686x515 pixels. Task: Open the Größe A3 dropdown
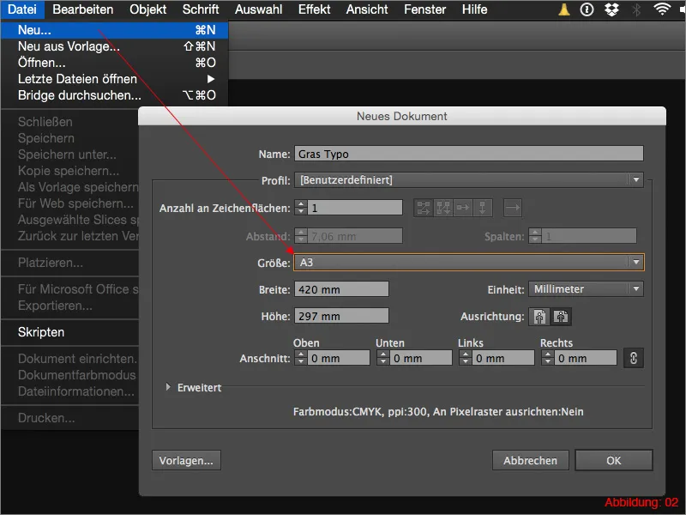click(468, 263)
